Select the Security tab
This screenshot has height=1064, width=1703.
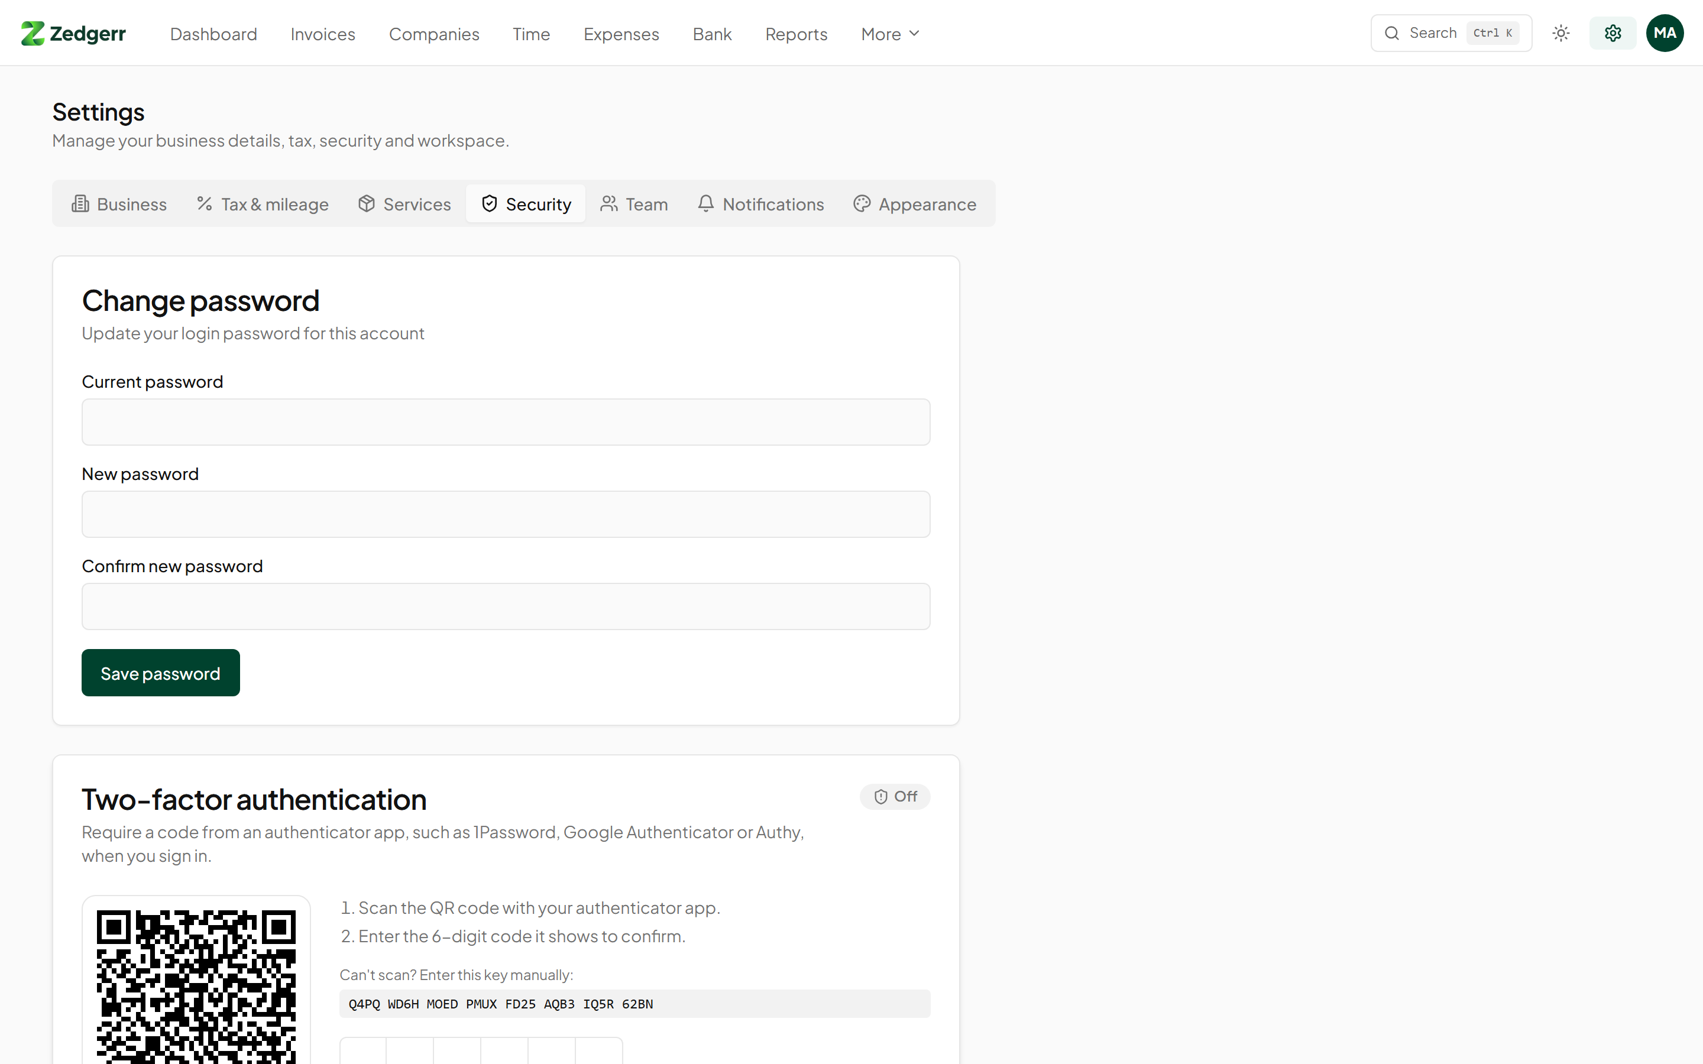click(526, 204)
